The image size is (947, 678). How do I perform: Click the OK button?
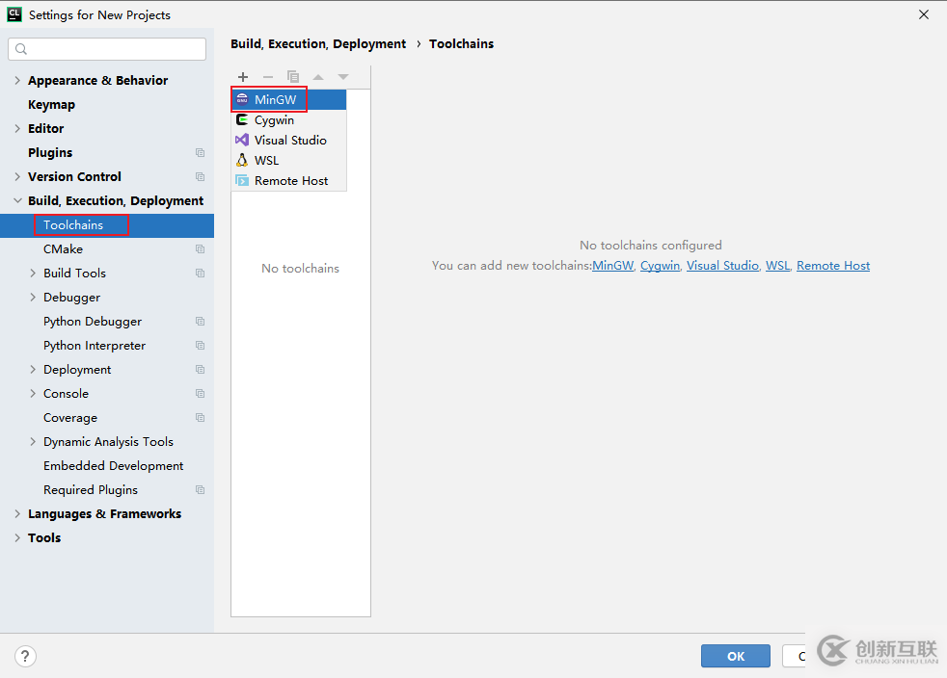pos(736,656)
